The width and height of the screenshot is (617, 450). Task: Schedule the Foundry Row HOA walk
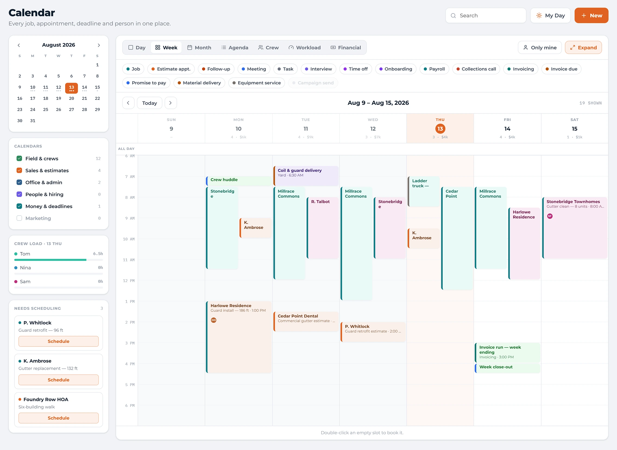click(x=59, y=418)
